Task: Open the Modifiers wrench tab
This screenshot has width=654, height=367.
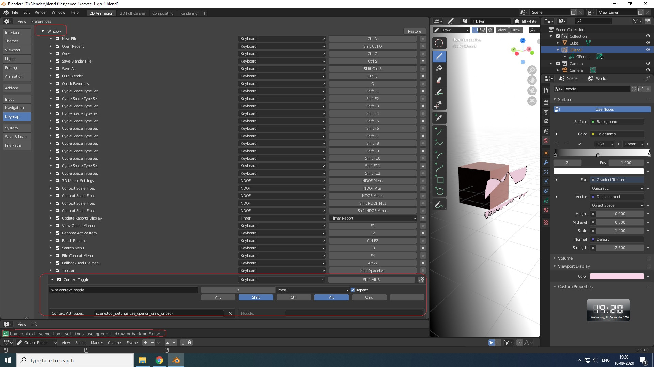Action: coord(546,163)
